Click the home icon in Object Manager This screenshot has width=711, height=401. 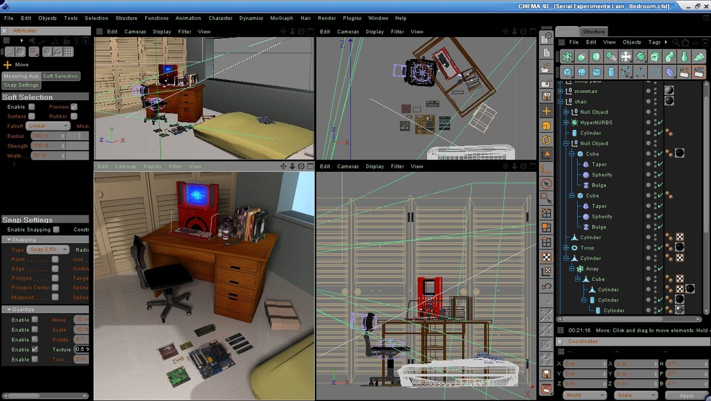click(x=685, y=42)
